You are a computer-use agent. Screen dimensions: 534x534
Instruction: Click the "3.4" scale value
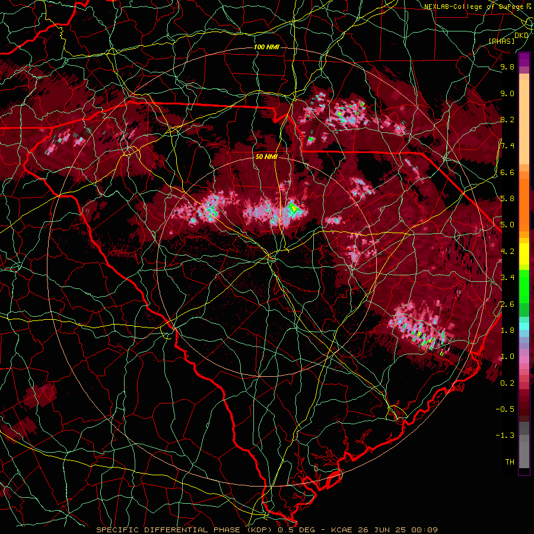click(507, 278)
